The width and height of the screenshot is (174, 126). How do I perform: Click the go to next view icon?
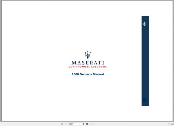pos(94,124)
